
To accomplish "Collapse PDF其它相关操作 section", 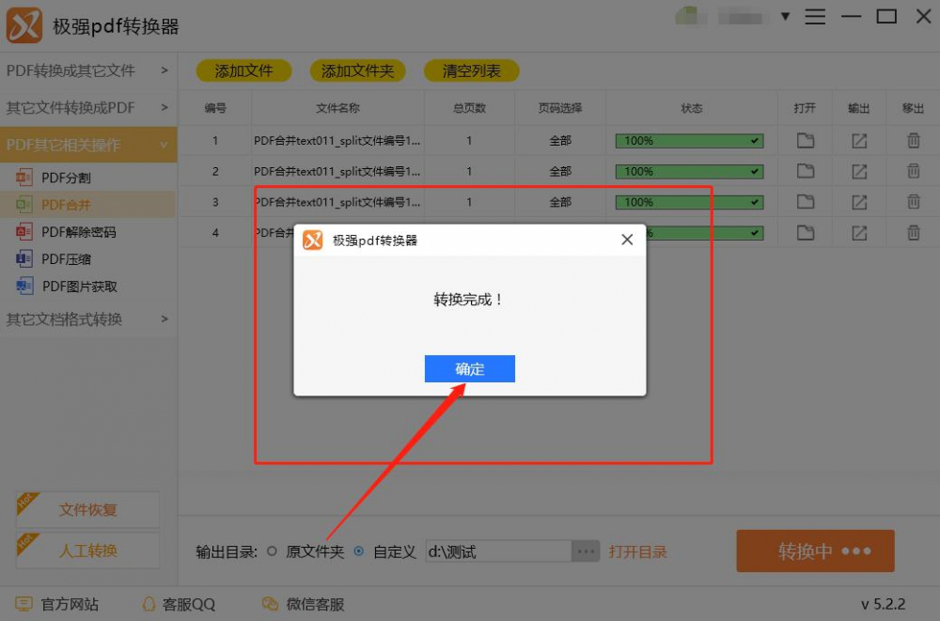I will point(88,145).
